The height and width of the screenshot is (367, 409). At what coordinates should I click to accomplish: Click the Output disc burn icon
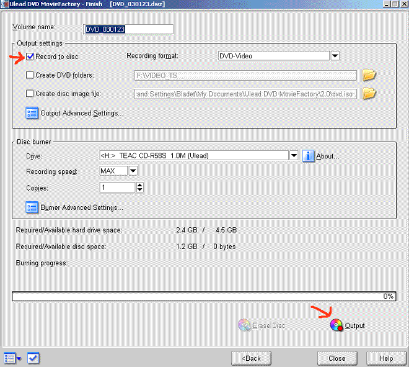[x=336, y=325]
